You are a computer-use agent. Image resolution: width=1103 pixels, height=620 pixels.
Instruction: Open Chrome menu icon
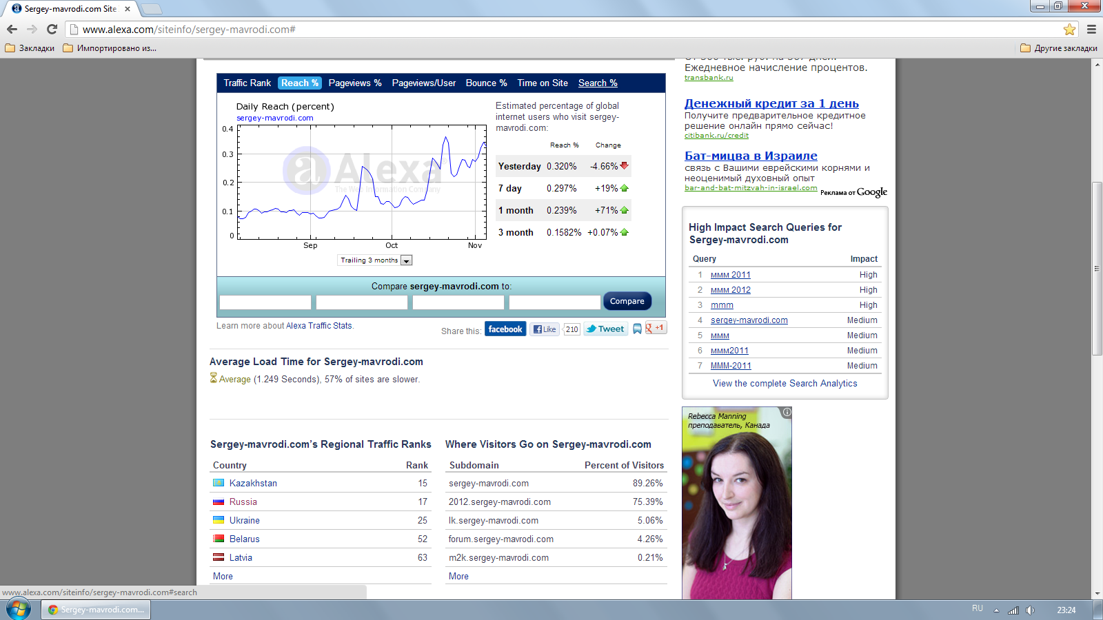point(1091,29)
